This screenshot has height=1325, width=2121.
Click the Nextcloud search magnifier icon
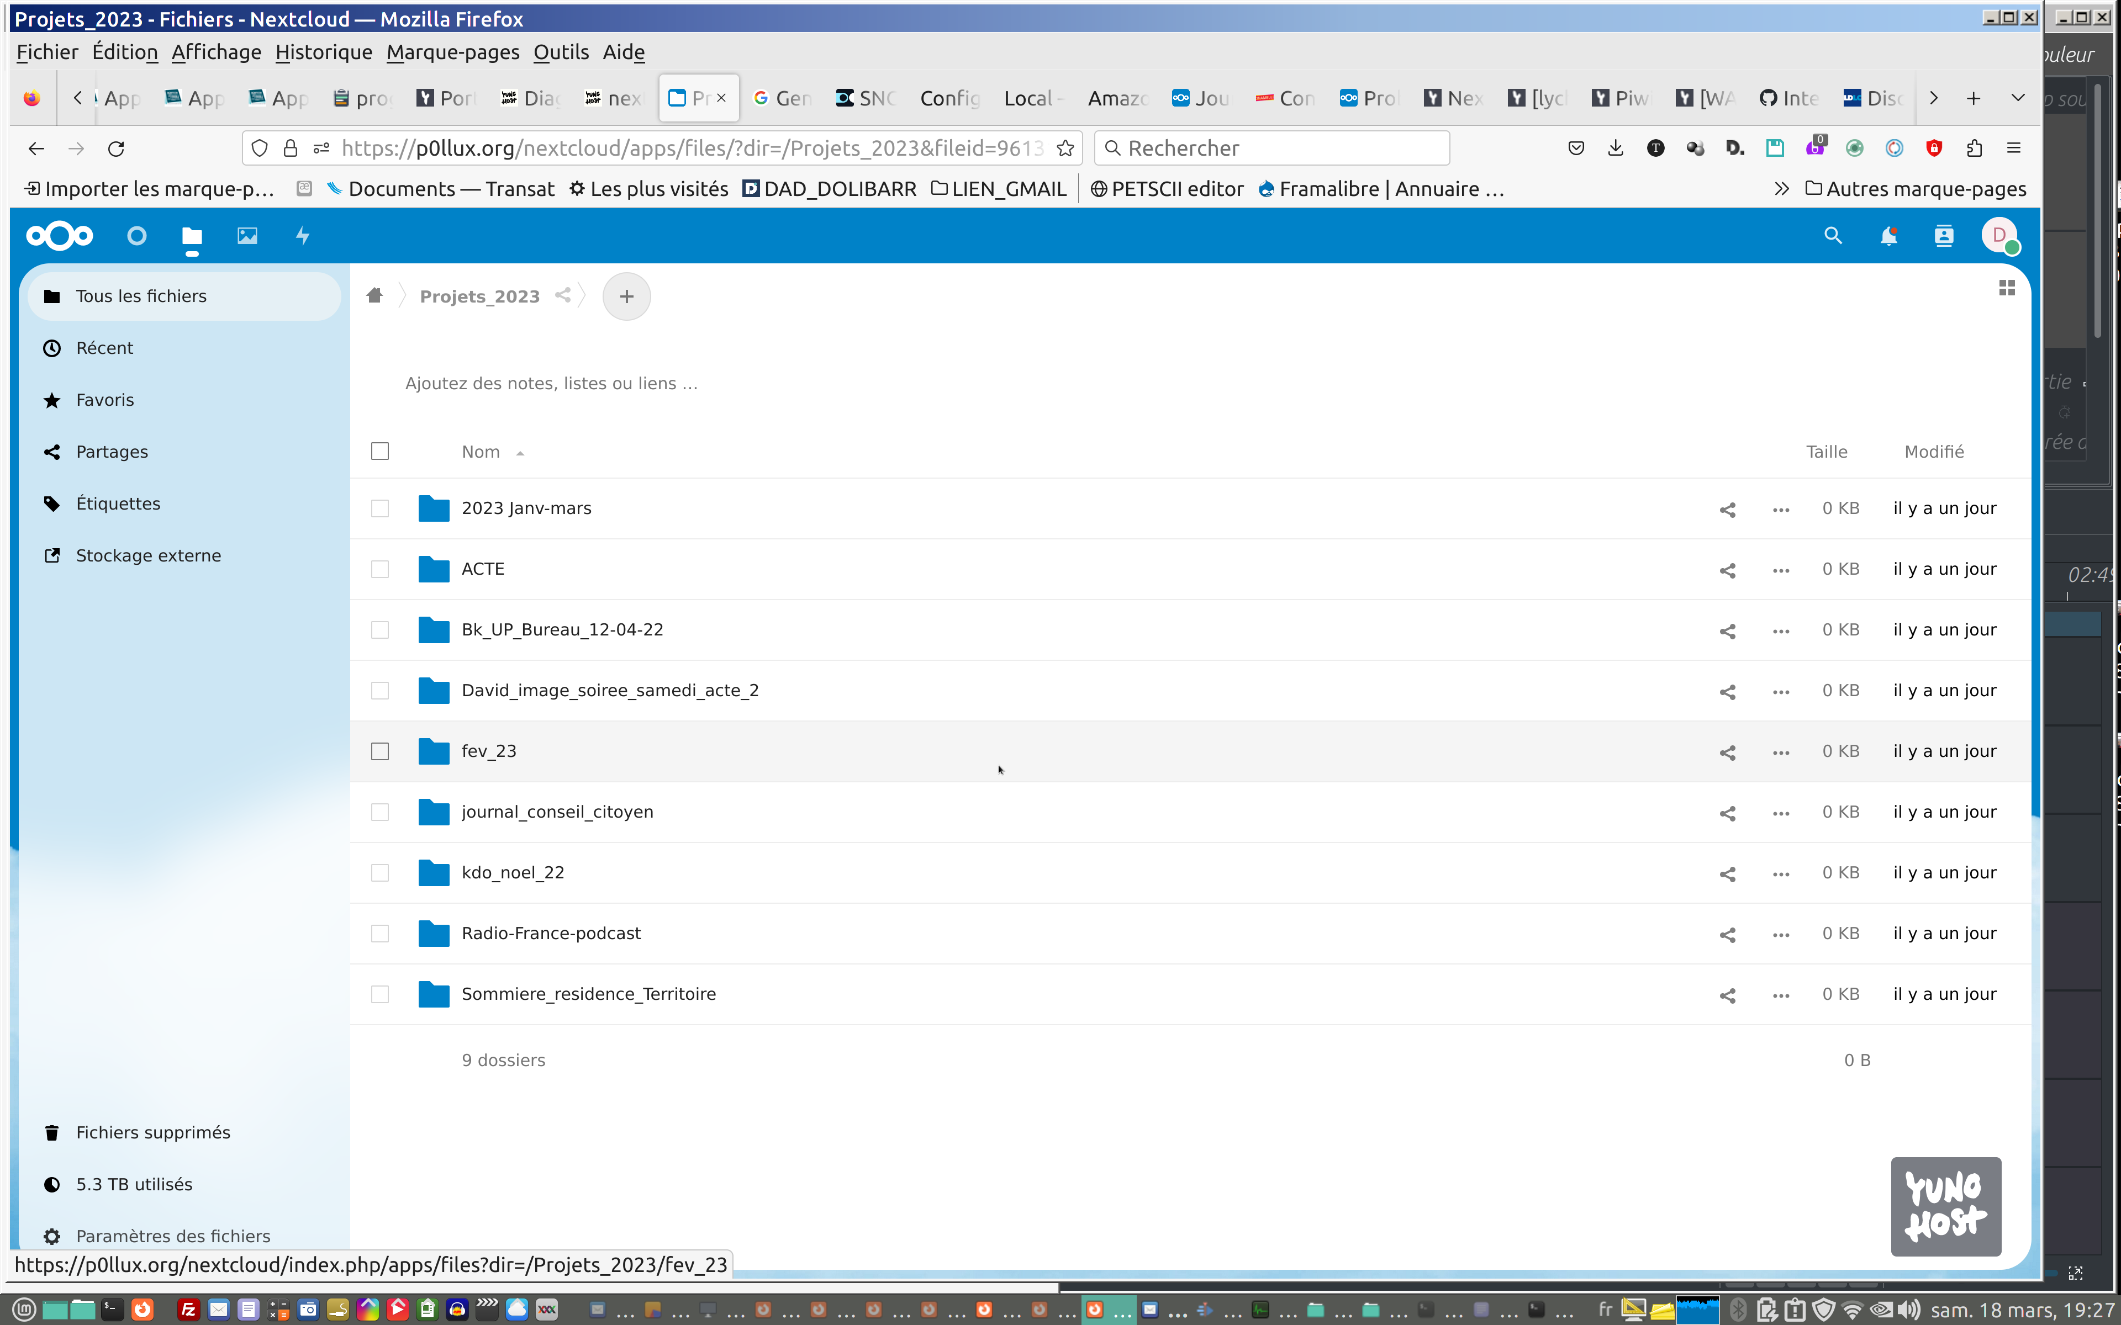[1833, 236]
